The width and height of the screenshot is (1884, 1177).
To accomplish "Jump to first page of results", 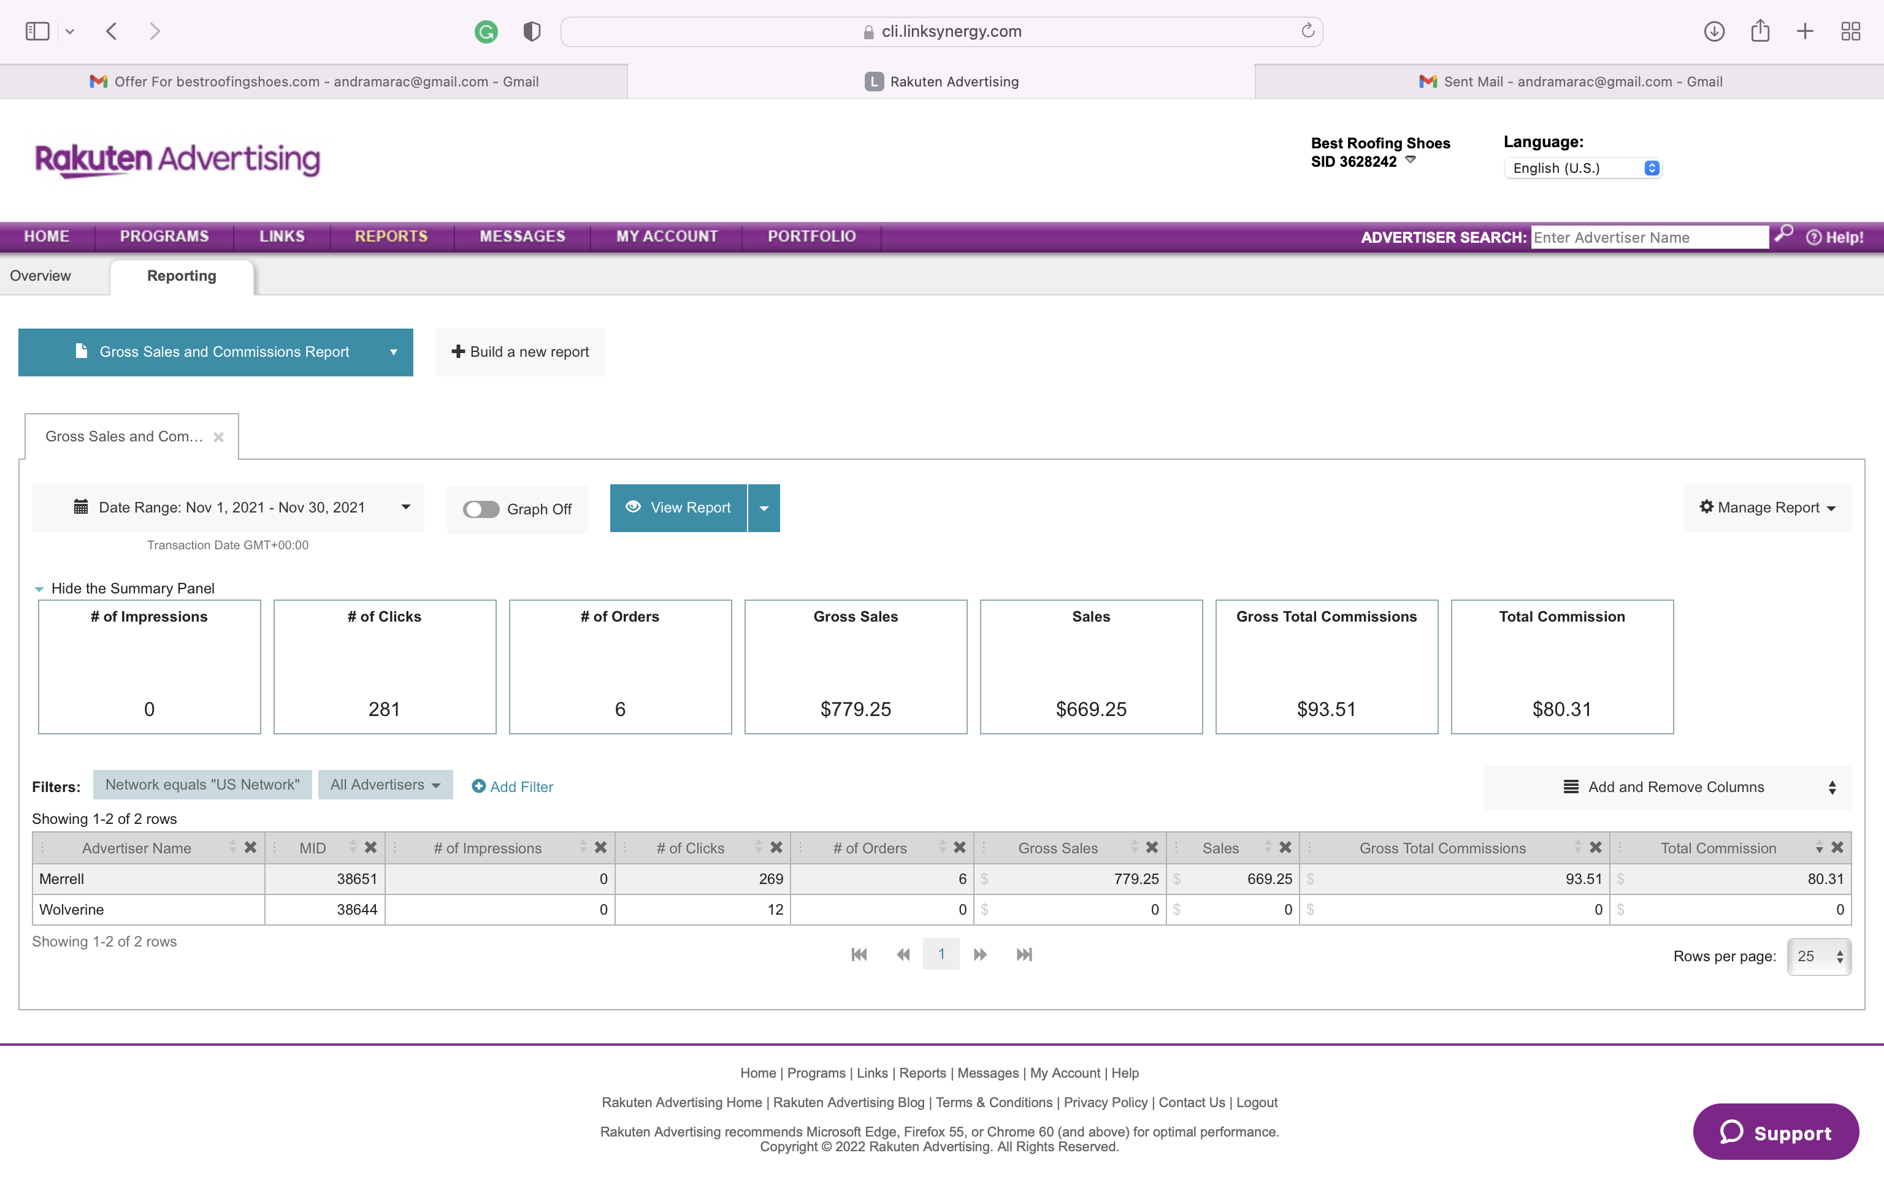I will point(859,954).
